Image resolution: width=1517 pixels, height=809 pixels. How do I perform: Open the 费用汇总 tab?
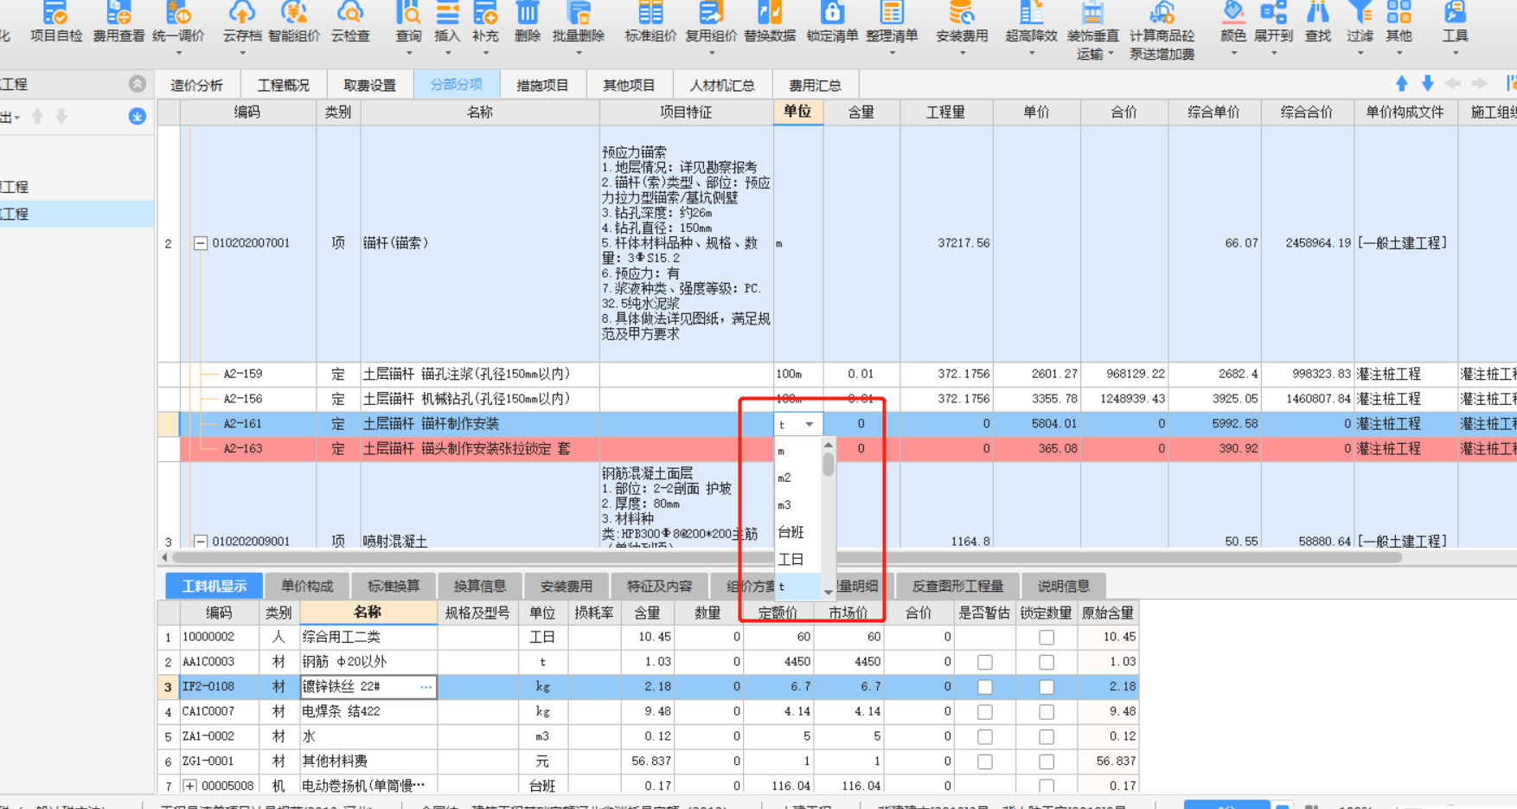[815, 85]
